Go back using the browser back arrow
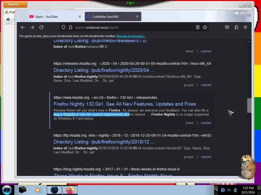This screenshot has height=195, width=261. [23, 27]
